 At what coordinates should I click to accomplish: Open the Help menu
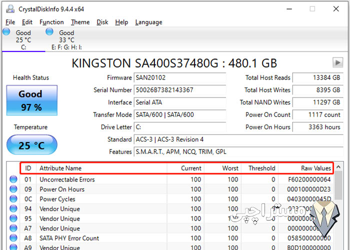121,22
